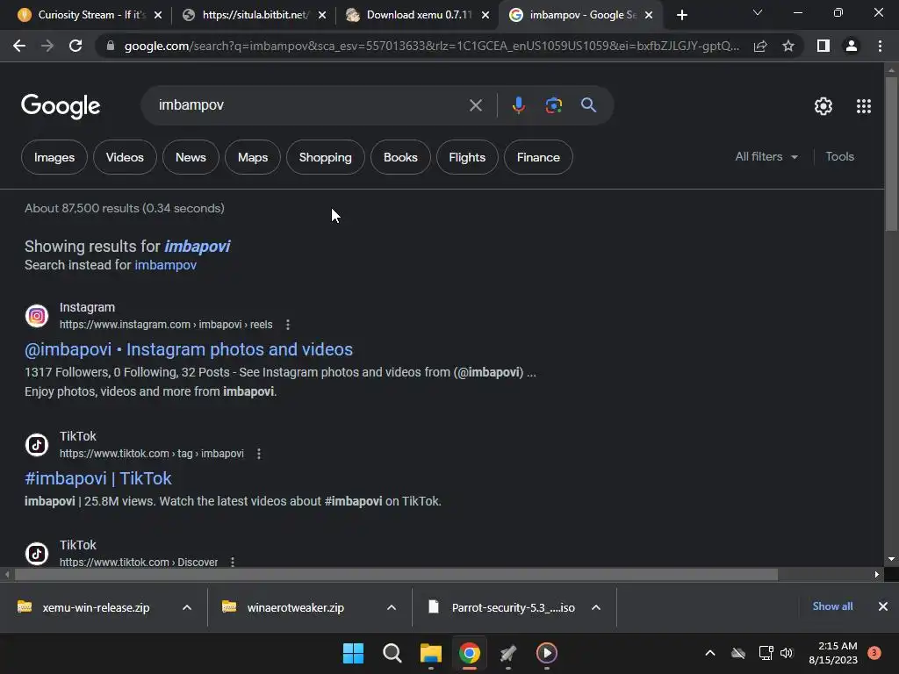
Task: Filter results by Finance
Action: [538, 157]
